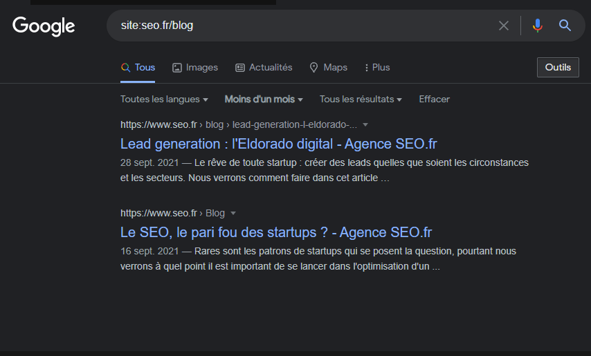The width and height of the screenshot is (591, 356).
Task: Go to the Maps tab
Action: pos(328,67)
